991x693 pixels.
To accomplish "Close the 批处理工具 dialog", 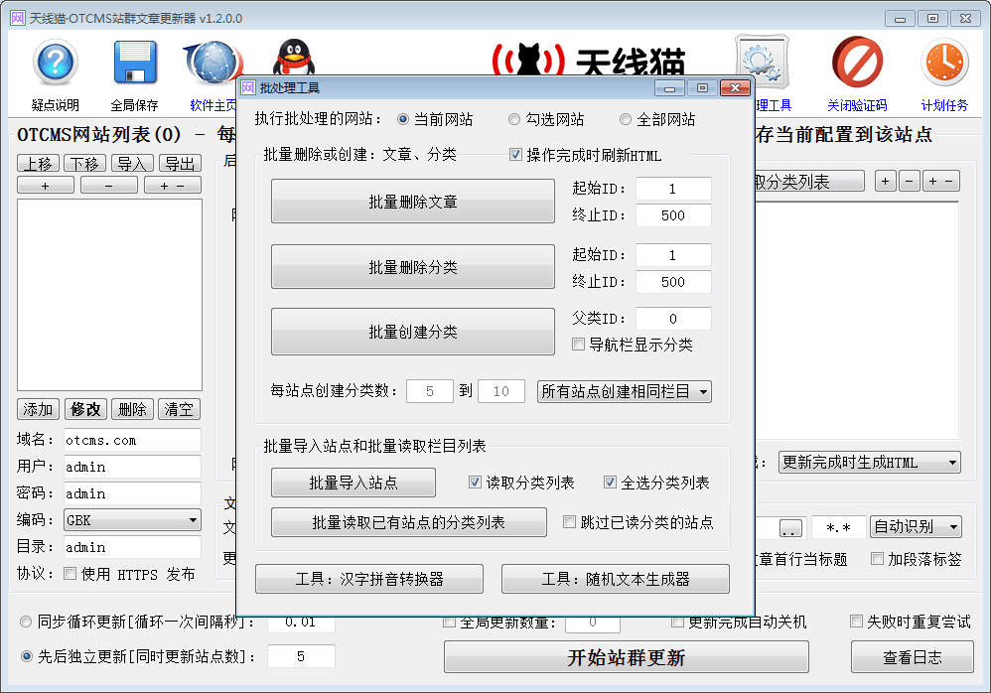I will pyautogui.click(x=735, y=87).
